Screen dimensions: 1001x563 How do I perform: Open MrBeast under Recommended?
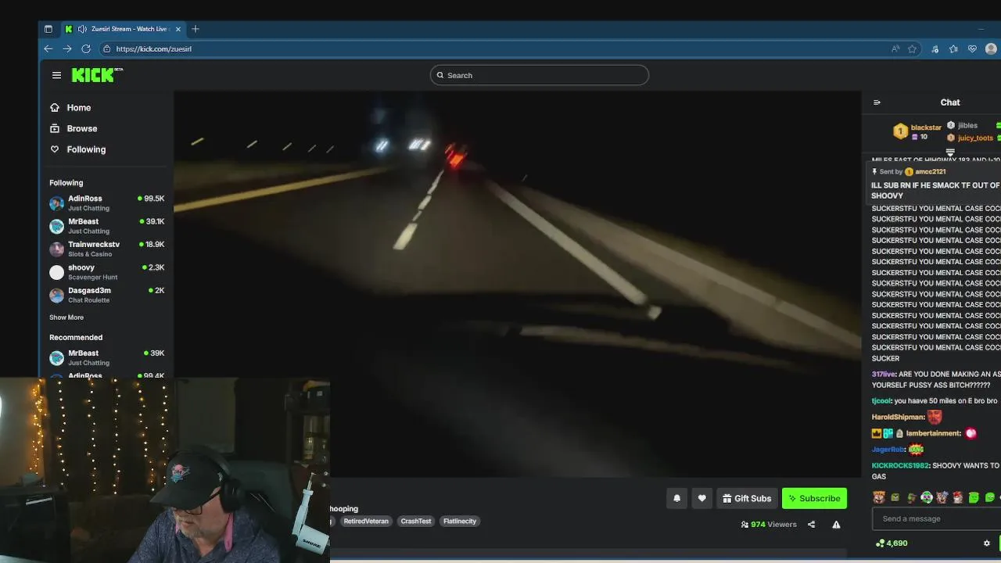tap(106, 357)
